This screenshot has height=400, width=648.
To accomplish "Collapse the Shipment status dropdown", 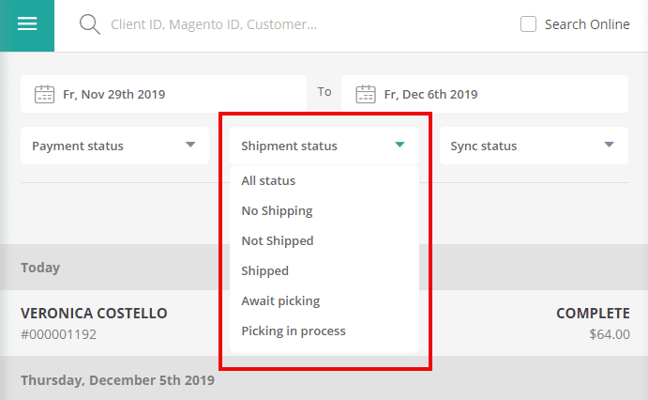I will 324,146.
